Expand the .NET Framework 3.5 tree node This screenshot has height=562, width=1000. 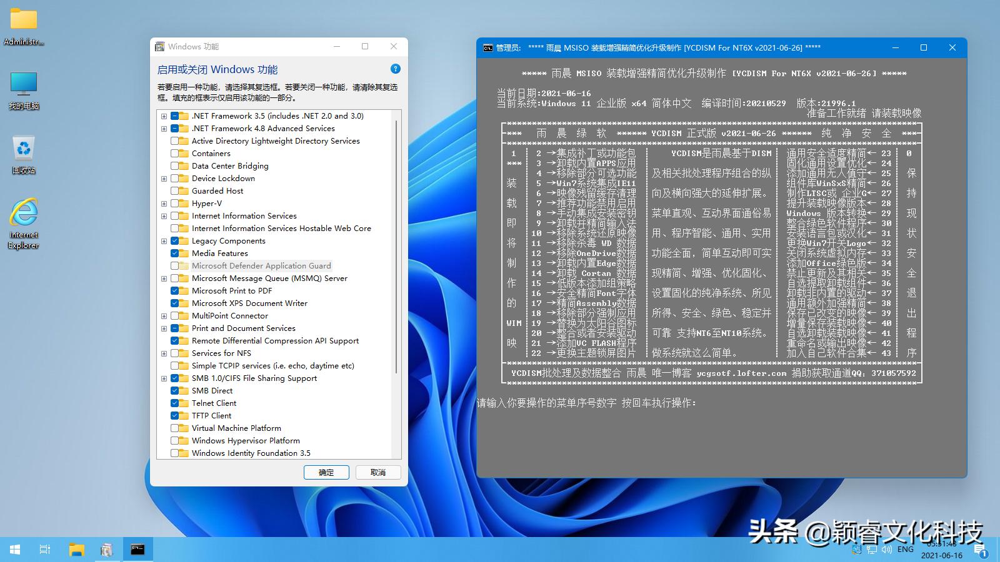[x=164, y=116]
